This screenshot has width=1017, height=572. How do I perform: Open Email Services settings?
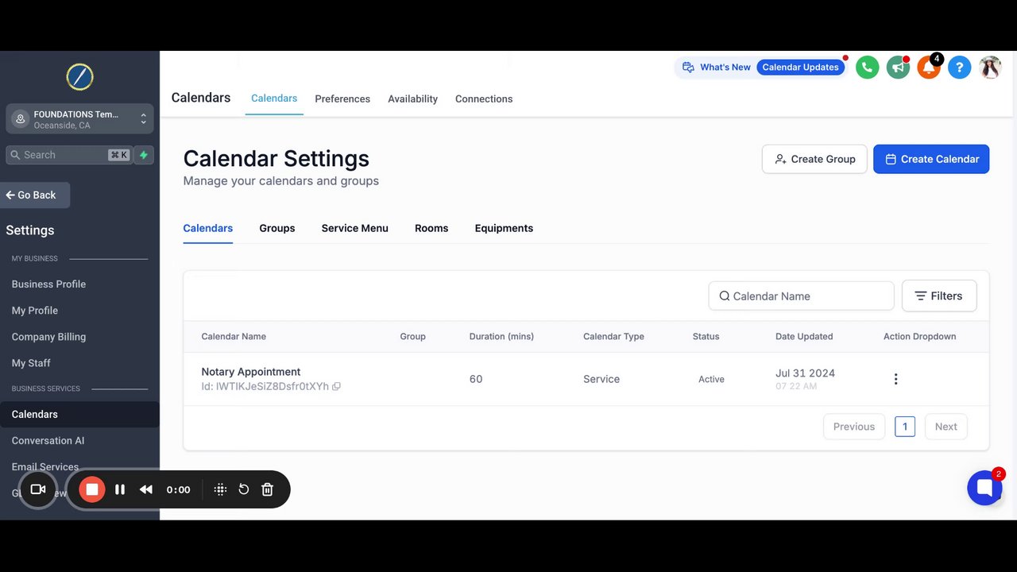coord(45,466)
